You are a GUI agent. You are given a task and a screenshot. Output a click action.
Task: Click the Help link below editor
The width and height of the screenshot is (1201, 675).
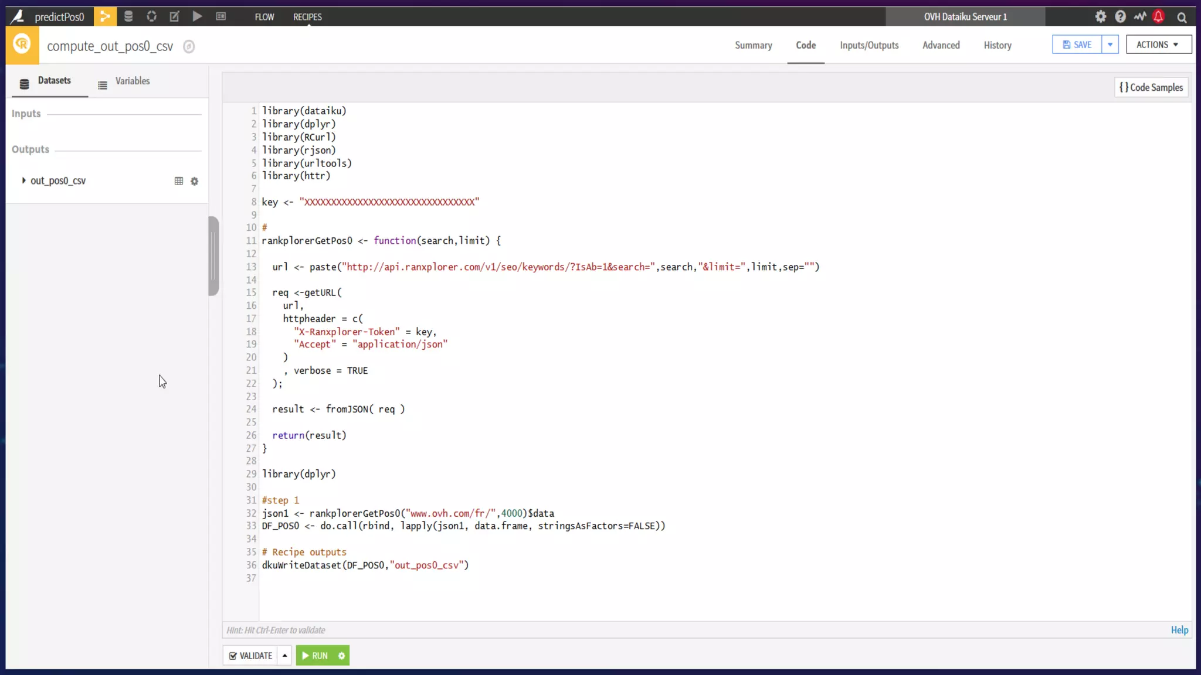pos(1179,630)
